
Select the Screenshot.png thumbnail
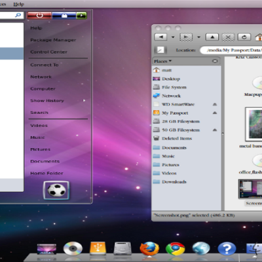coord(250,189)
